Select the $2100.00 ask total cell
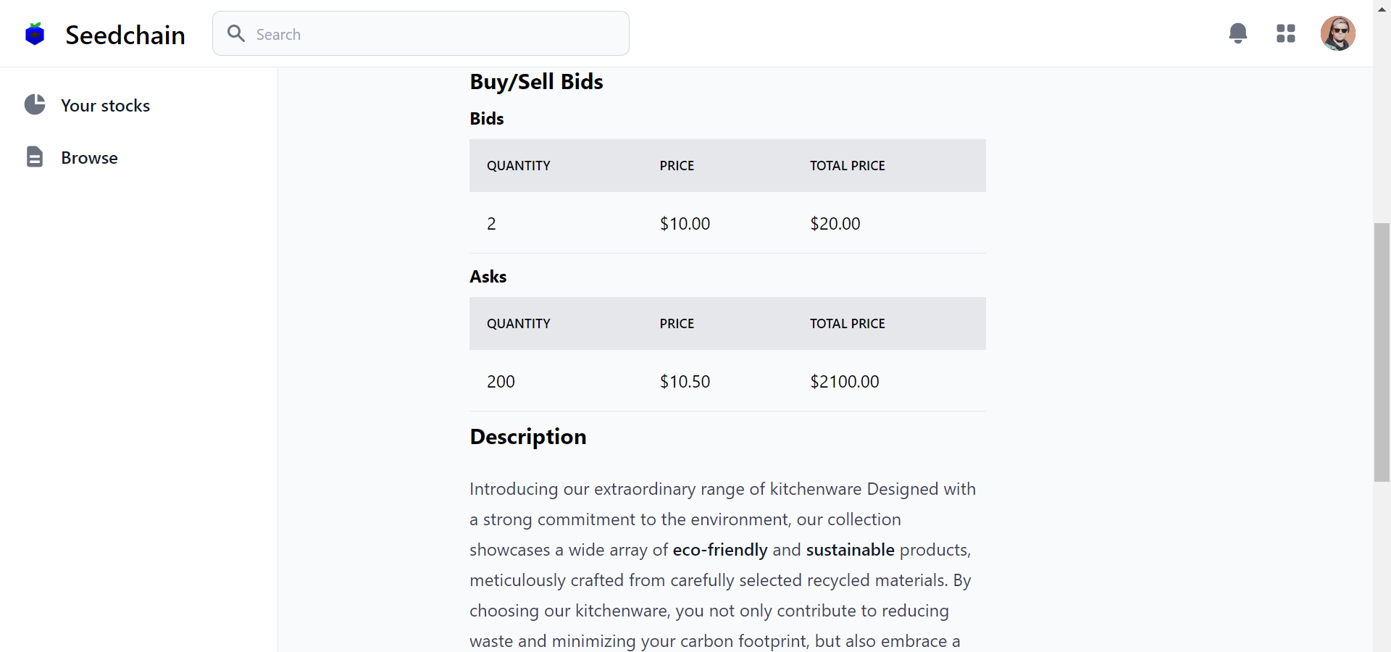Screen dimensions: 1391x652 coord(844,382)
